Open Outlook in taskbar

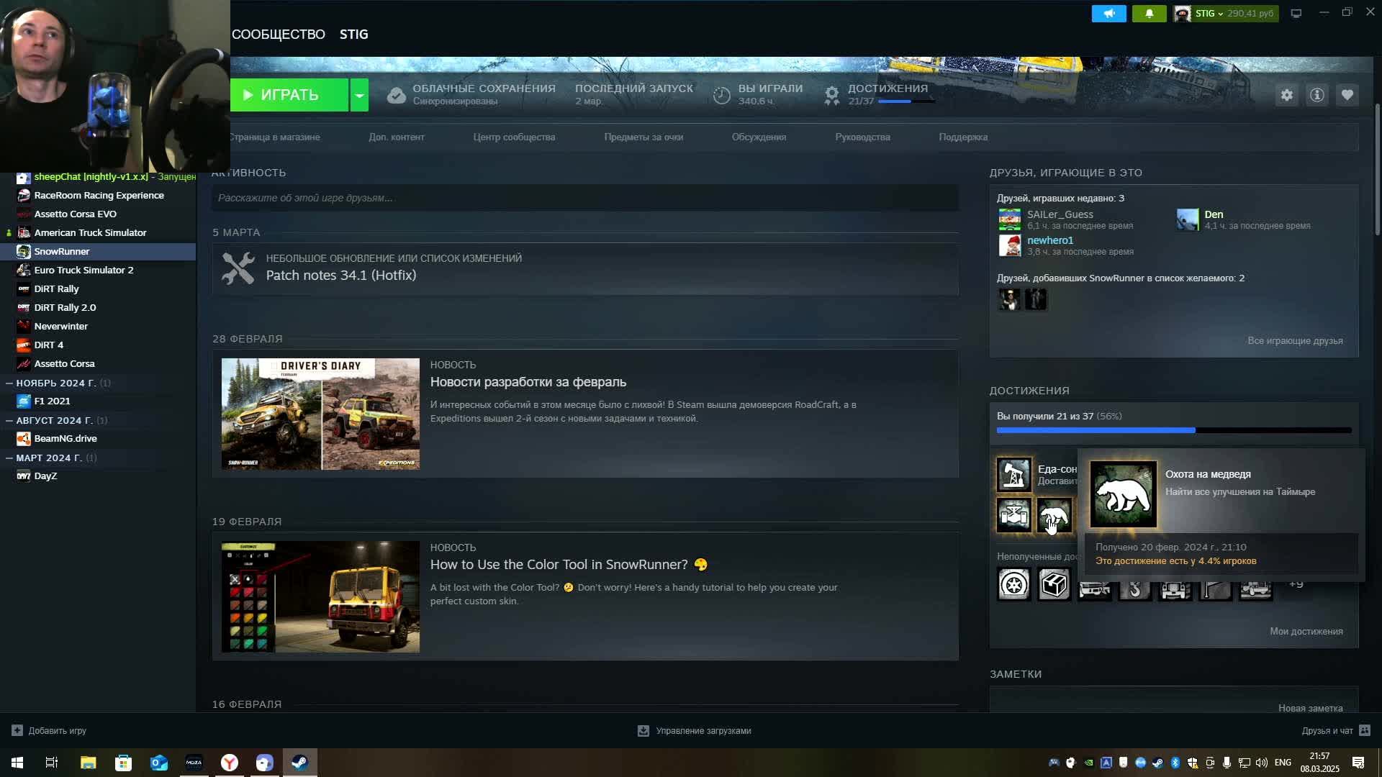(158, 763)
